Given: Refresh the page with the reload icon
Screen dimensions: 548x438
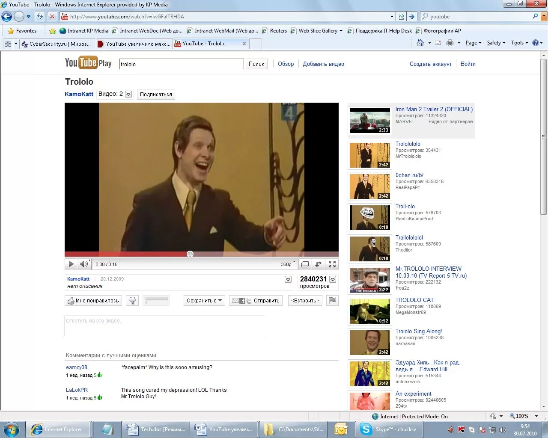Looking at the screenshot, I should click(40, 16).
